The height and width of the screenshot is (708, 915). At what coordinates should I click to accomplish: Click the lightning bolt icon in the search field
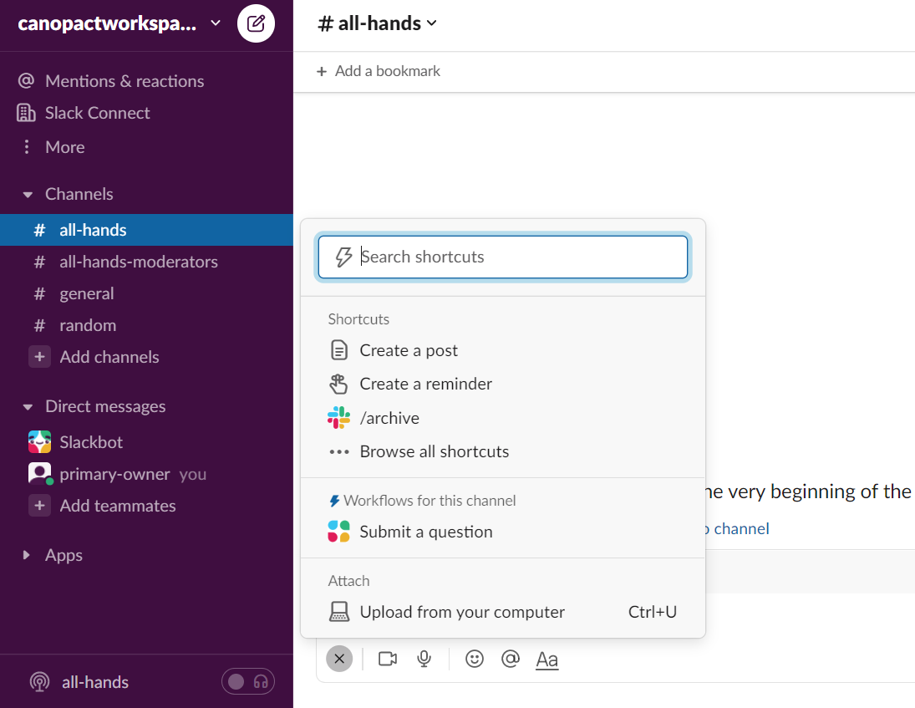343,257
